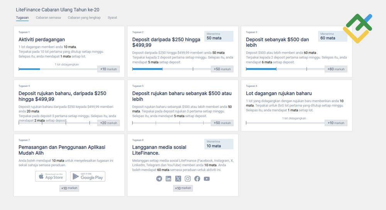Click the Download on the App Store button
This screenshot has width=386, height=210.
click(x=51, y=176)
